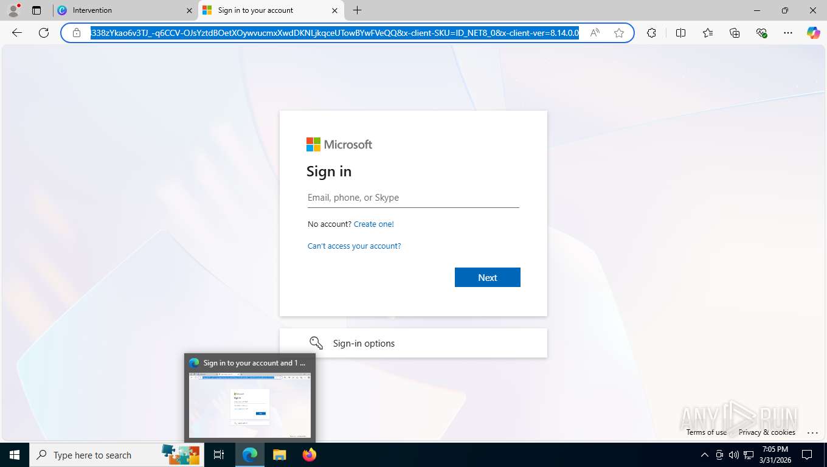Open the footer ellipsis more options
Screen dimensions: 827x467
point(812,433)
